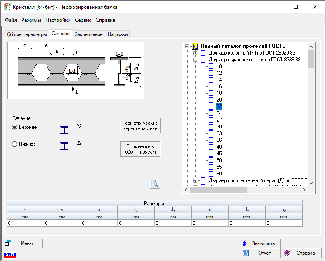Open the Настройки menu

[58, 20]
